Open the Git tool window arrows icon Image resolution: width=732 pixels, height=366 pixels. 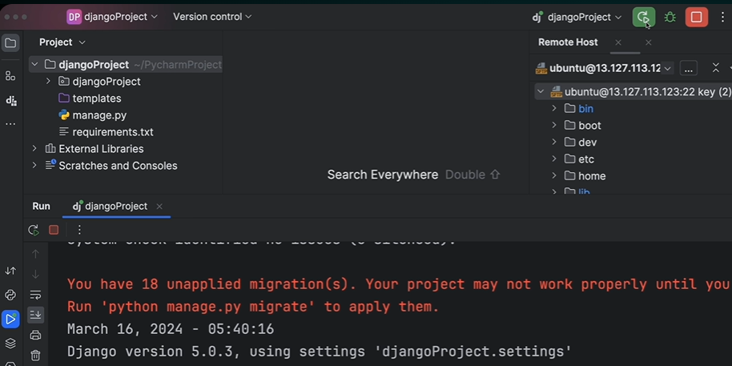tap(10, 271)
